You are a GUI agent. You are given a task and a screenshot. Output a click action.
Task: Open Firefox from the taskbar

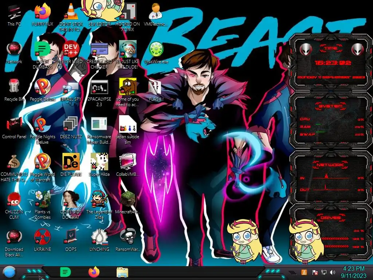pyautogui.click(x=94, y=272)
